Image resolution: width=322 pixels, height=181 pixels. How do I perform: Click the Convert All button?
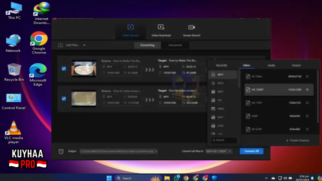252,151
